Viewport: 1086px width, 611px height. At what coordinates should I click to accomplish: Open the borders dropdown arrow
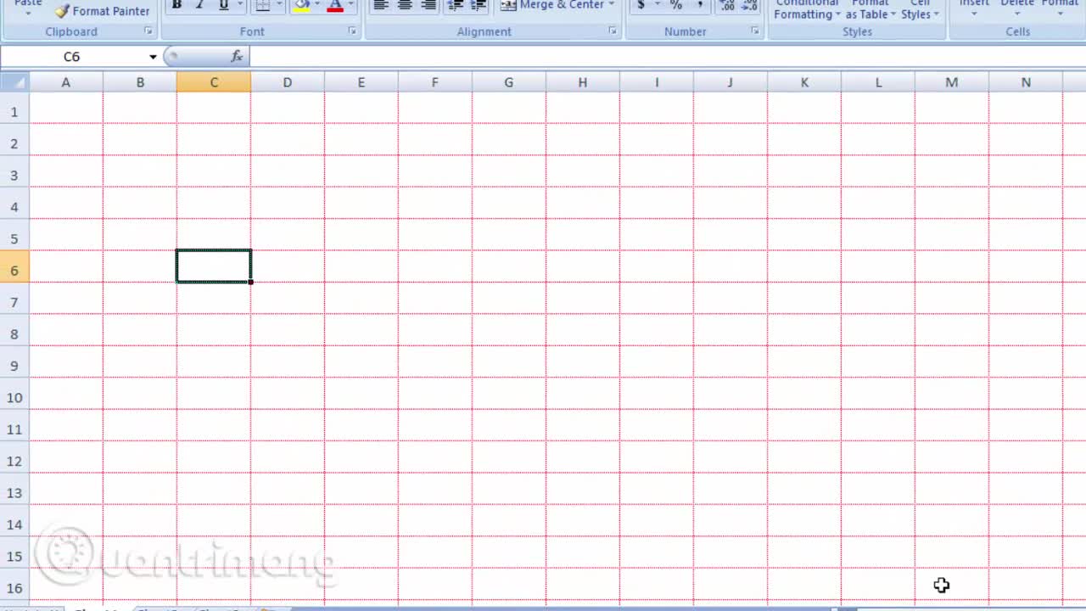point(279,5)
